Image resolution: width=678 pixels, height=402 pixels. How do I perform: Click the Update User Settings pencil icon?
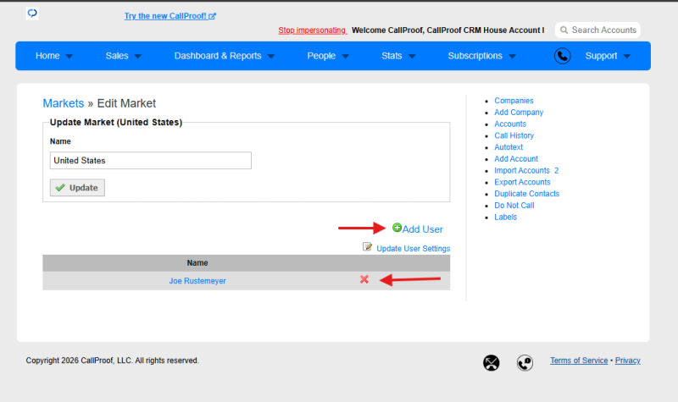367,246
